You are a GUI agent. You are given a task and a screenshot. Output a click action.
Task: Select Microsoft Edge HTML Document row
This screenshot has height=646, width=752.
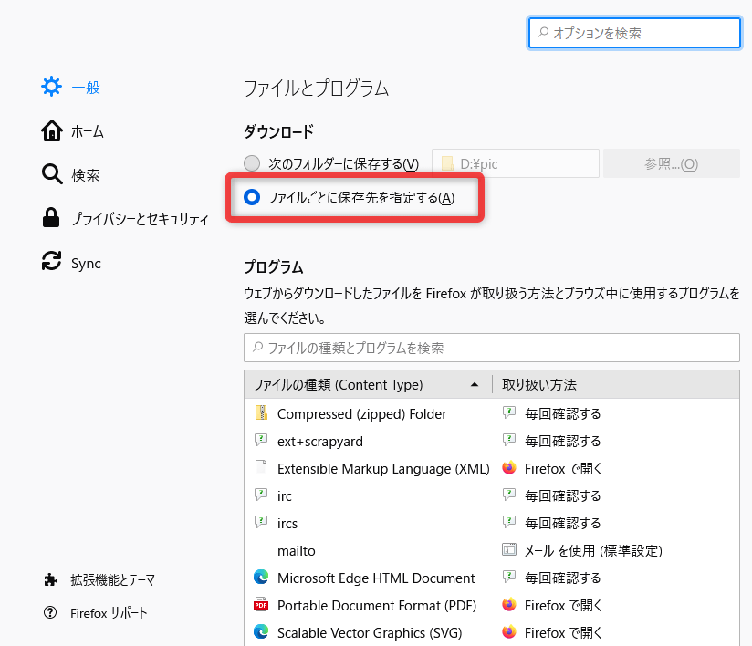pos(492,578)
